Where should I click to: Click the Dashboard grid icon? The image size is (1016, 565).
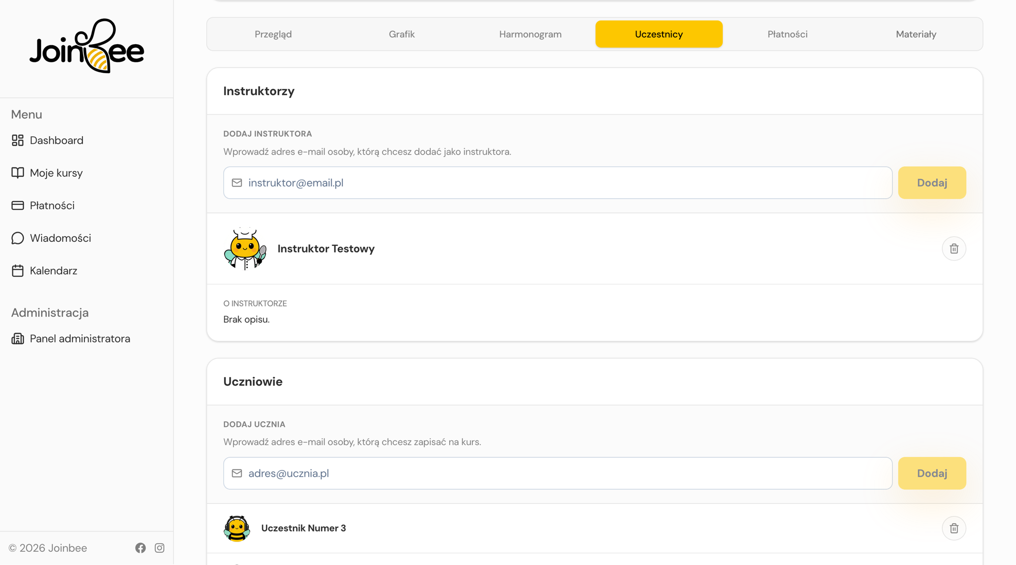pos(18,140)
